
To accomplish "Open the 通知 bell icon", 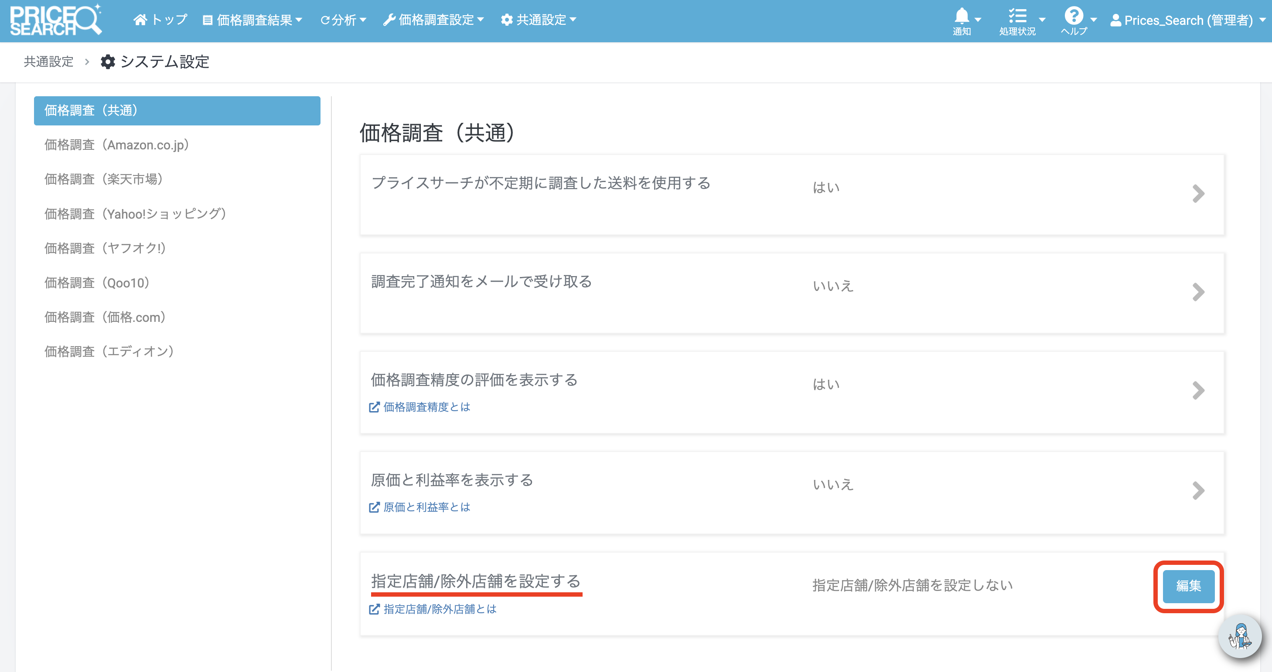I will point(962,16).
